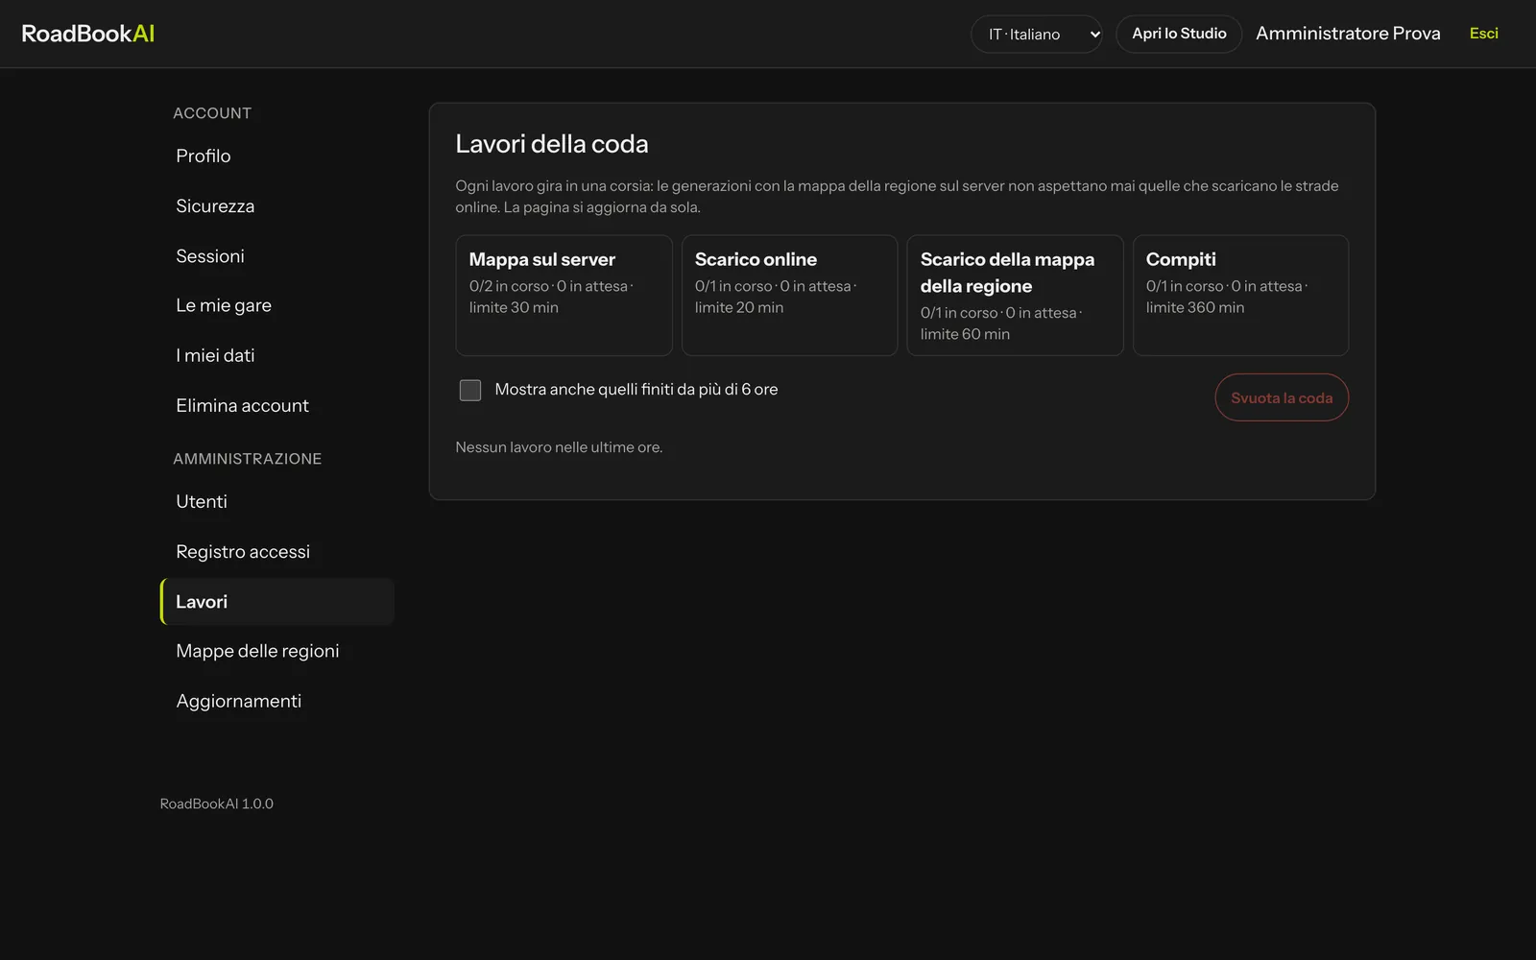Open the IT · Italiano language dropdown
The width and height of the screenshot is (1536, 960).
[x=1036, y=34]
